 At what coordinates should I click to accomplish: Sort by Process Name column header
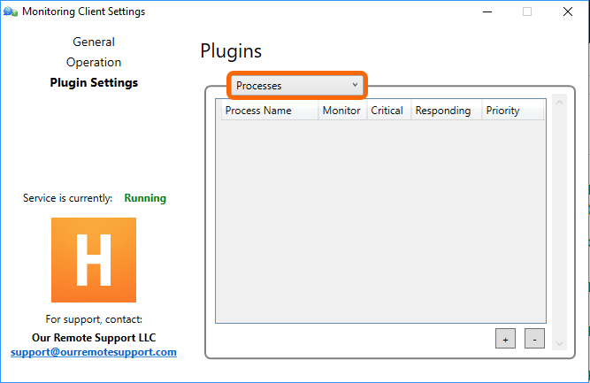pyautogui.click(x=270, y=111)
